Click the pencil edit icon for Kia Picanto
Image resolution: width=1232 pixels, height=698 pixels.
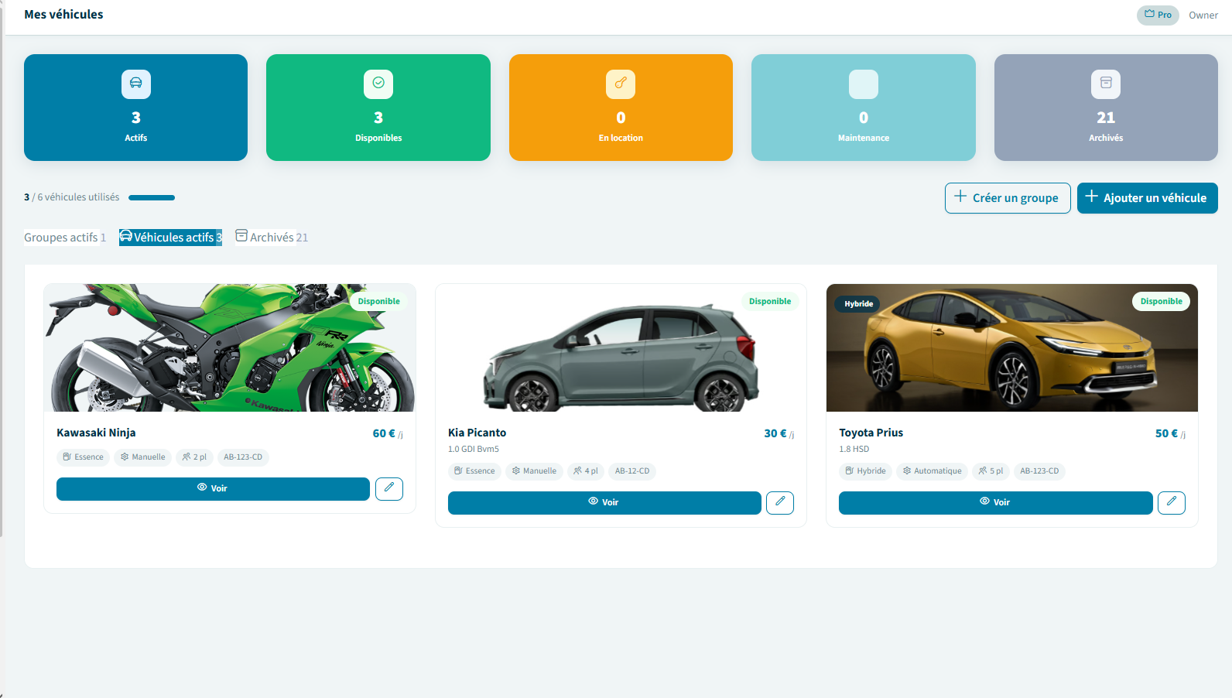pyautogui.click(x=780, y=502)
